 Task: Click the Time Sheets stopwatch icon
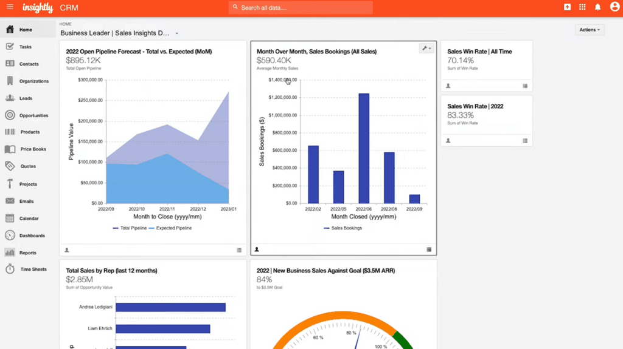(10, 269)
